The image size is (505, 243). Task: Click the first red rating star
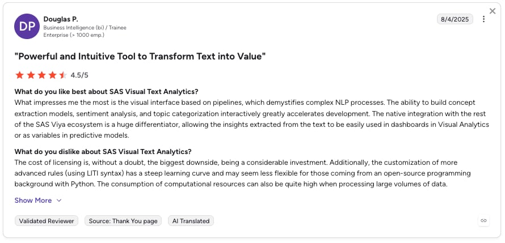point(20,75)
